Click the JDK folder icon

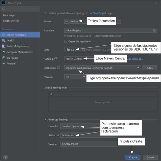(x=68, y=50)
